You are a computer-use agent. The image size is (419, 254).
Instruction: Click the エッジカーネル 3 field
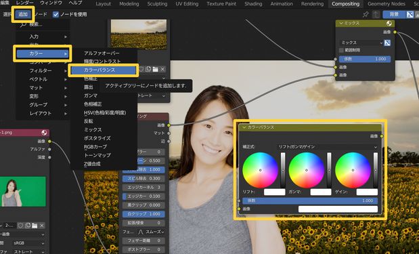pyautogui.click(x=144, y=187)
